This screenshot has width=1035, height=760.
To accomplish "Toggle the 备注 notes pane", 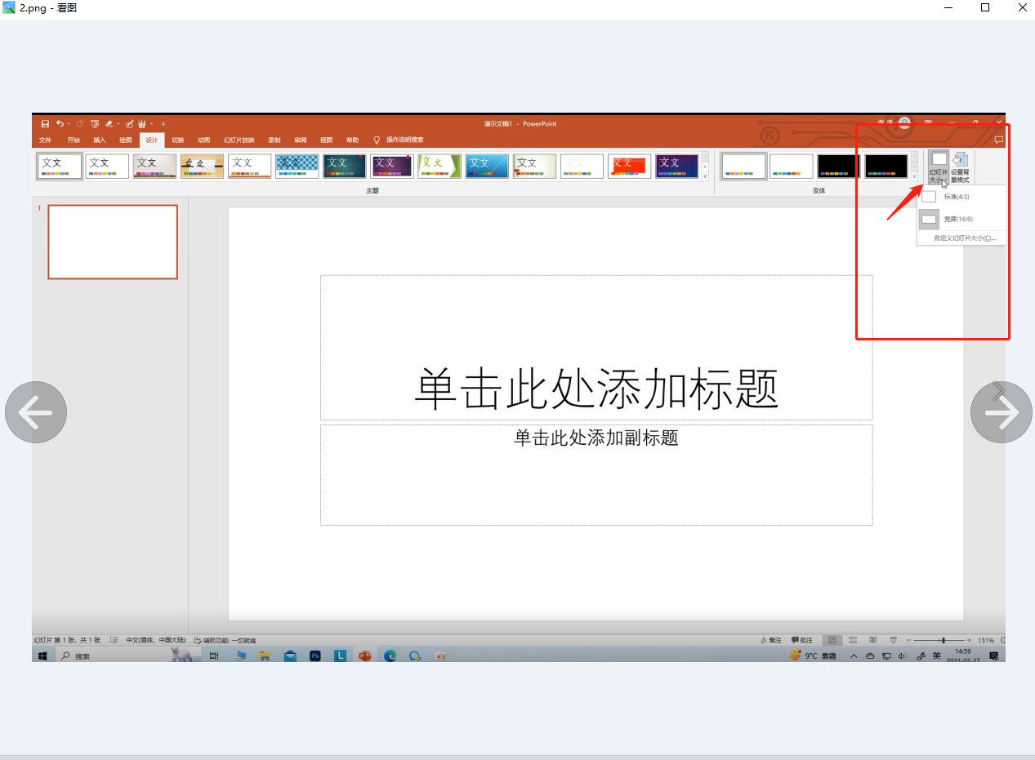I will (x=771, y=641).
